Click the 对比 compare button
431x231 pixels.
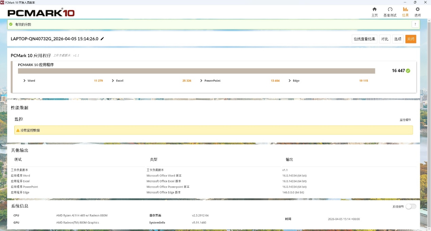click(x=385, y=39)
